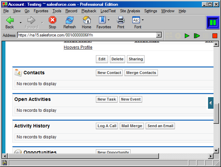Click the horizontal scrollbar thumb
The height and width of the screenshot is (167, 221).
point(83,156)
